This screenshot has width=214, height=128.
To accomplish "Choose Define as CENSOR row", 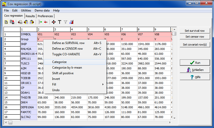I will click(75, 49).
